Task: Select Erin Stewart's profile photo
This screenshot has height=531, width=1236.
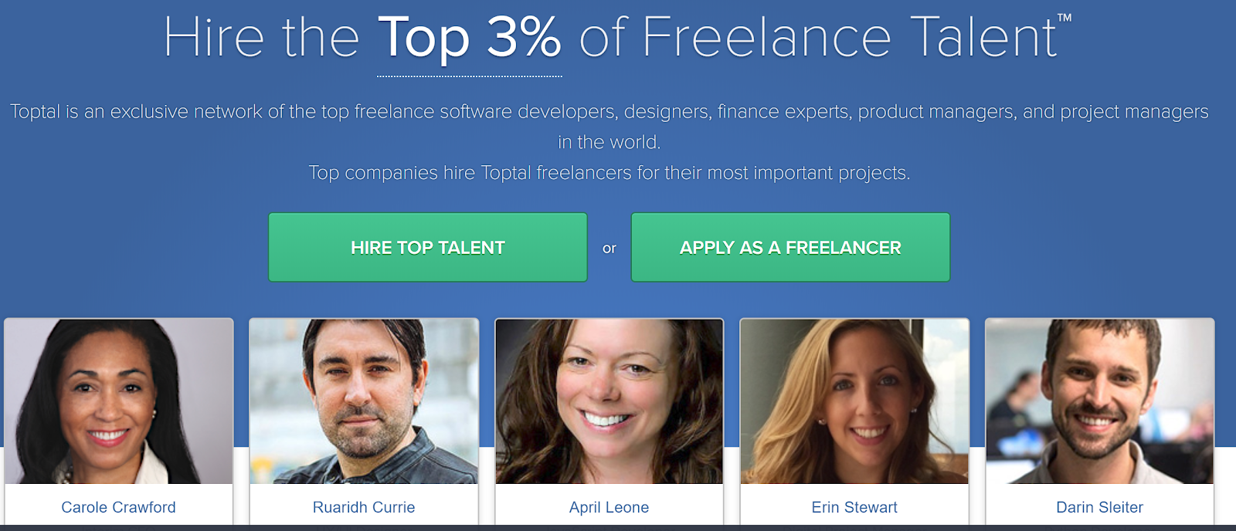Action: tap(854, 401)
